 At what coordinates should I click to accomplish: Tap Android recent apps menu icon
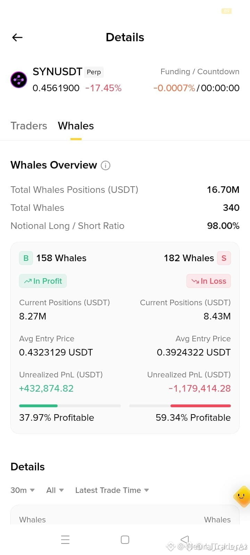coord(65,540)
